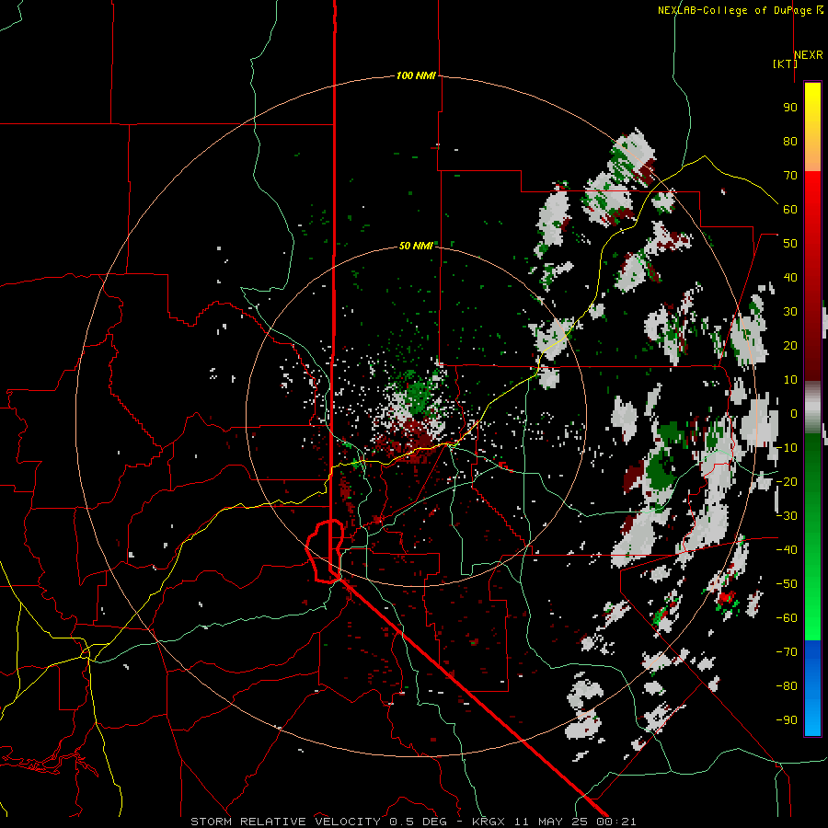Viewport: 828px width, 828px height.
Task: Click the -20 scale value
Action: pos(787,482)
